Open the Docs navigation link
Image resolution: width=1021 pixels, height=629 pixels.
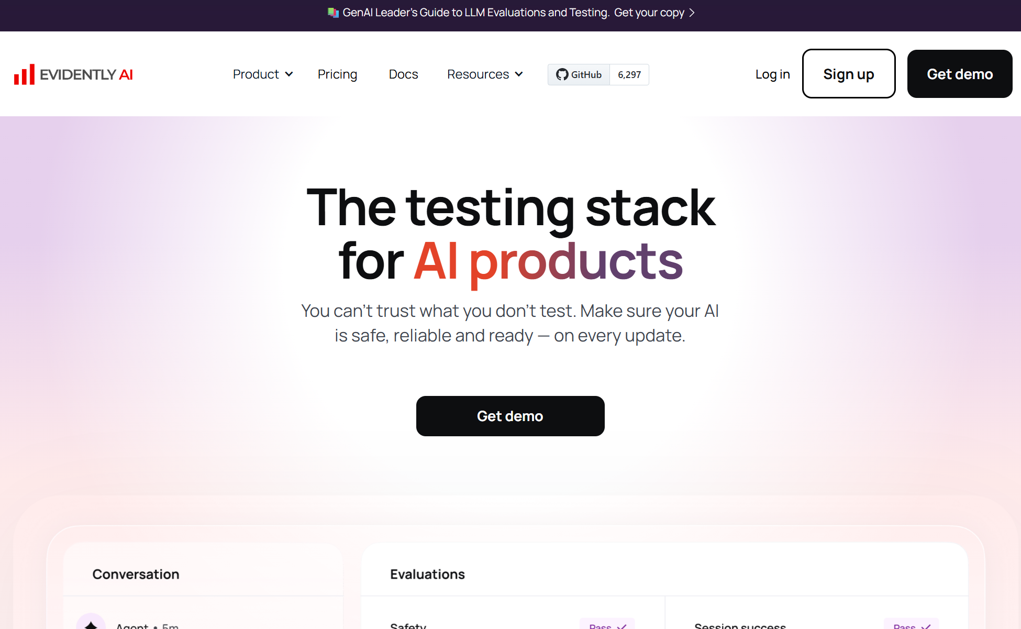coord(403,74)
